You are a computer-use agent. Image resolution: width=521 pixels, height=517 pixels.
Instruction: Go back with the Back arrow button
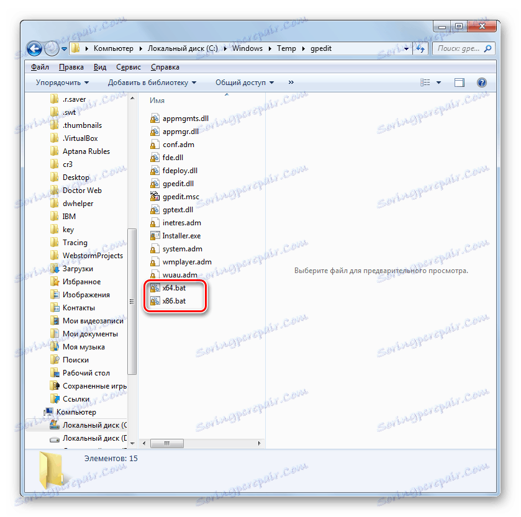tap(34, 49)
